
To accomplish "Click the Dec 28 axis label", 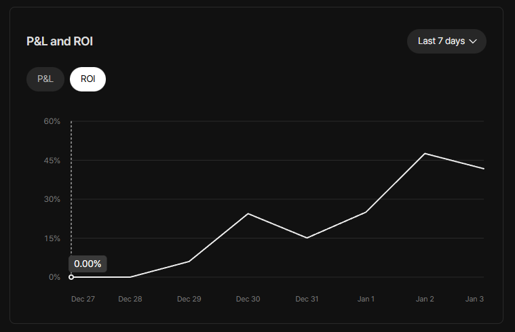I will (x=130, y=299).
